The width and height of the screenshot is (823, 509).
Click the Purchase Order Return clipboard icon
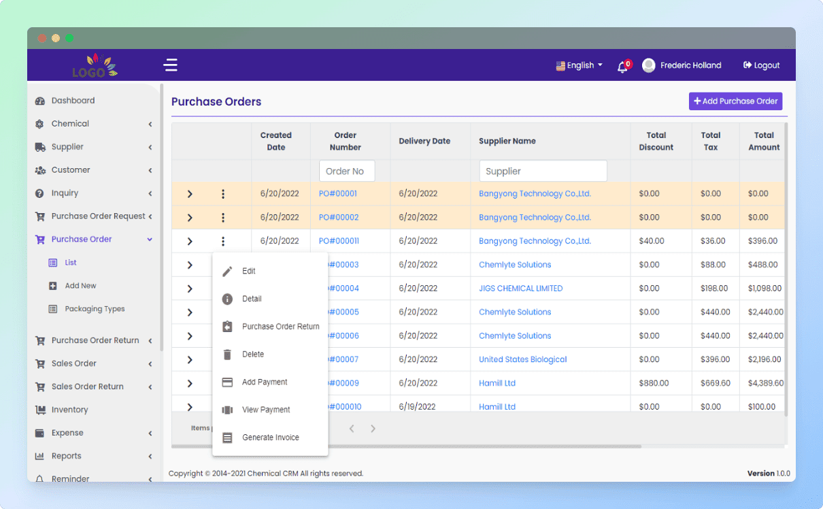coord(227,327)
